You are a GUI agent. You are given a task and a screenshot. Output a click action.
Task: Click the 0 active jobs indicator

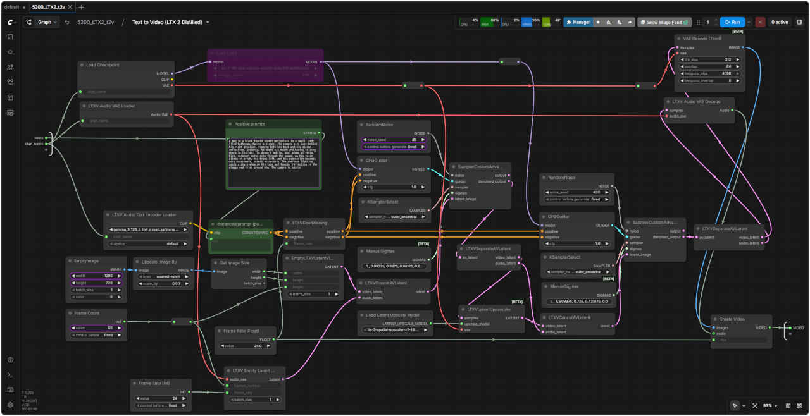[779, 22]
